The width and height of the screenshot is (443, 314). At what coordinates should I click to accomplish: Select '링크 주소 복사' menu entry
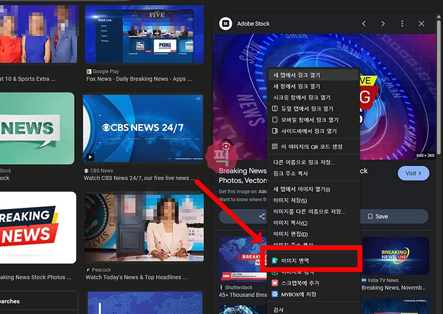[x=313, y=174]
